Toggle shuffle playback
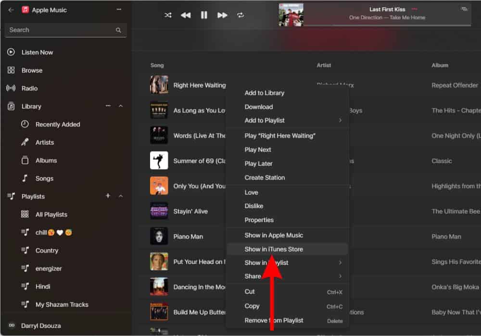 click(x=168, y=15)
